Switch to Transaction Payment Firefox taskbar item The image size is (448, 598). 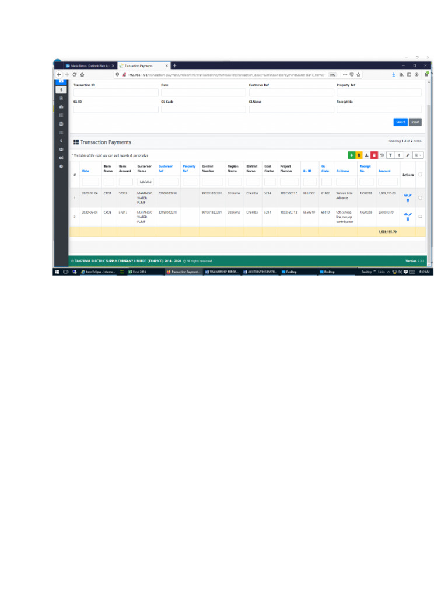pyautogui.click(x=183, y=272)
